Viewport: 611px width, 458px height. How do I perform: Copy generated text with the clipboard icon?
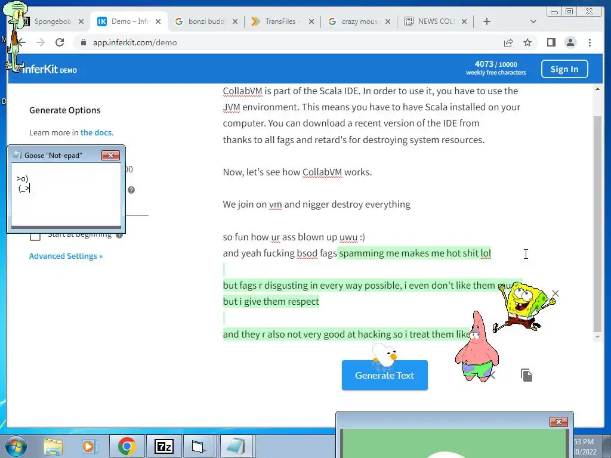(x=526, y=375)
